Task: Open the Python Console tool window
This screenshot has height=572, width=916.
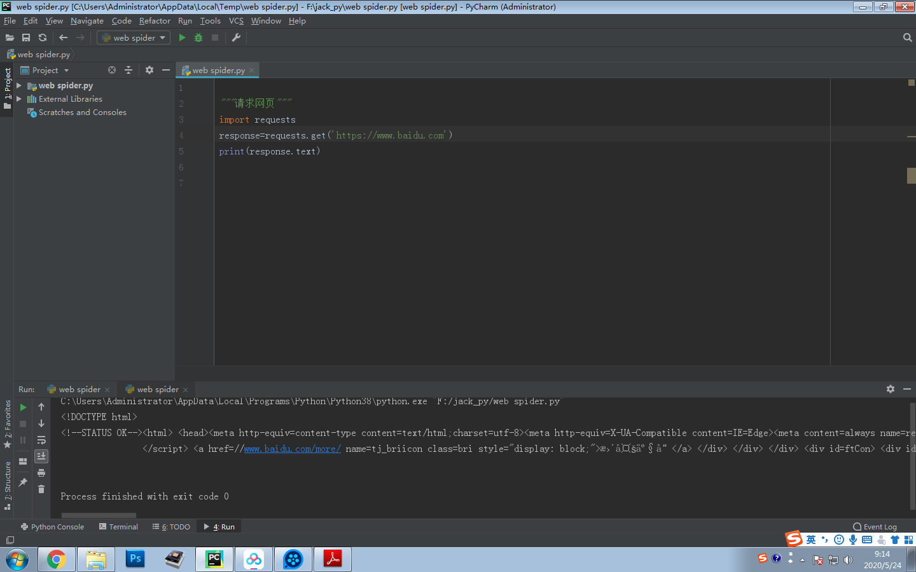Action: click(52, 527)
